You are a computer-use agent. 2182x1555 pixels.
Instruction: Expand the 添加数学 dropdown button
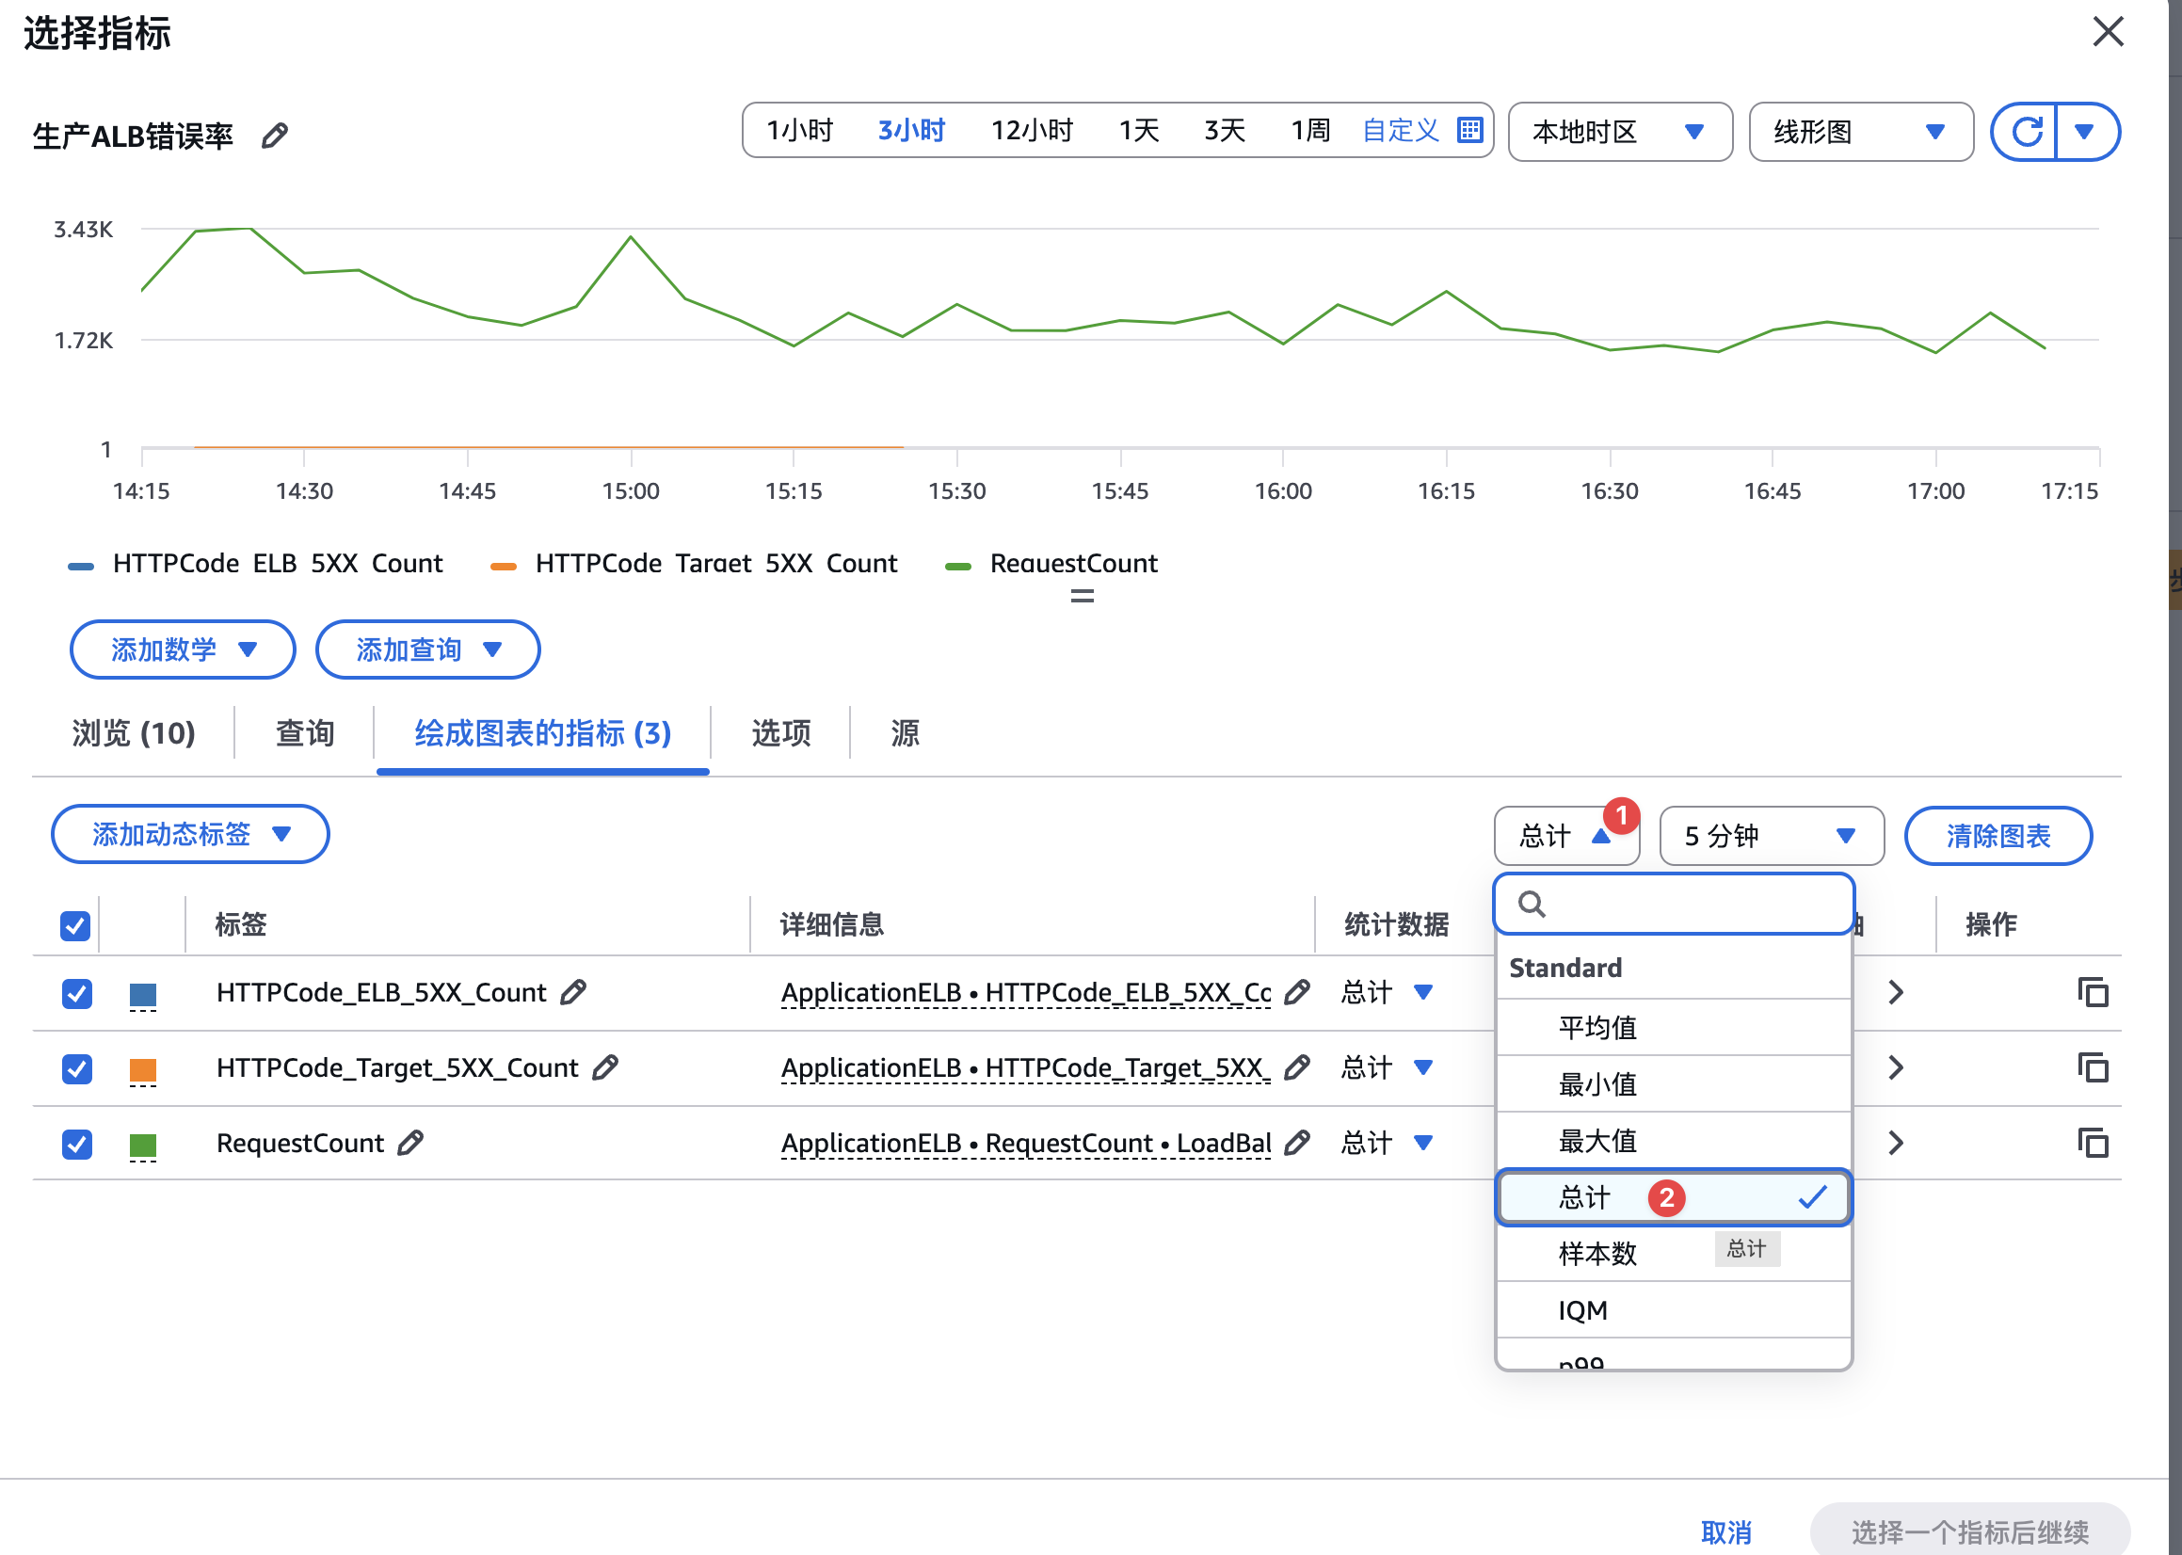182,650
